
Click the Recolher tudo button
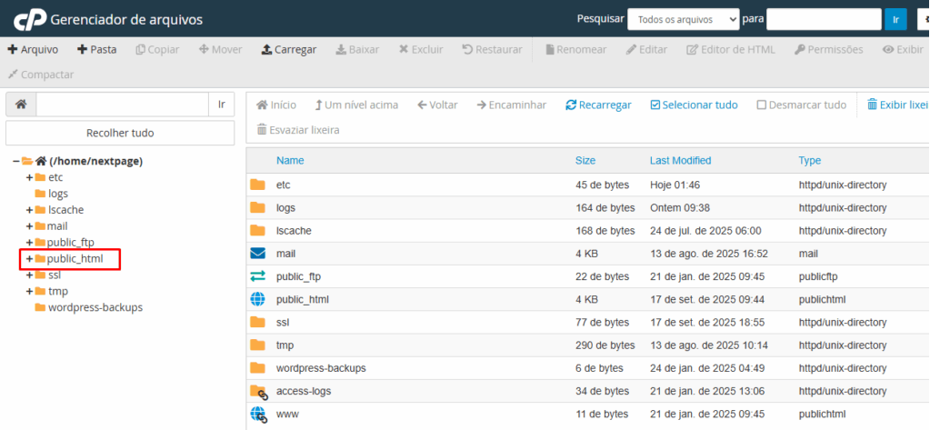120,133
